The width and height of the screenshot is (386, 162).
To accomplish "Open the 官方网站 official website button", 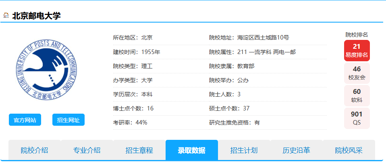I will pyautogui.click(x=25, y=120).
